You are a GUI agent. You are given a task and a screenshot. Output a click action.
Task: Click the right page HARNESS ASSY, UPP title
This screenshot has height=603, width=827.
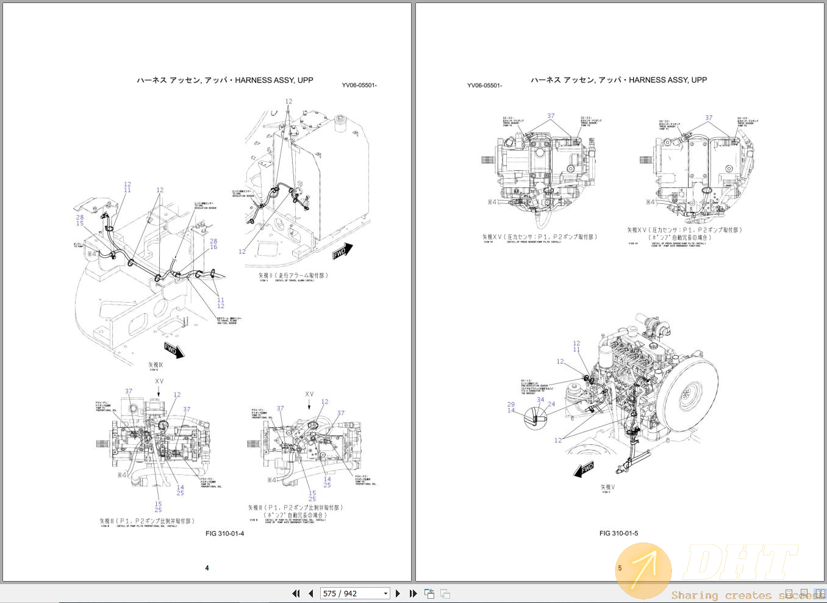[x=619, y=80]
